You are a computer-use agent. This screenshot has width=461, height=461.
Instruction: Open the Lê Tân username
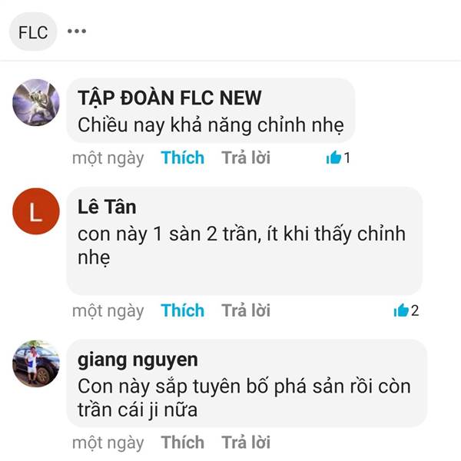(x=107, y=207)
